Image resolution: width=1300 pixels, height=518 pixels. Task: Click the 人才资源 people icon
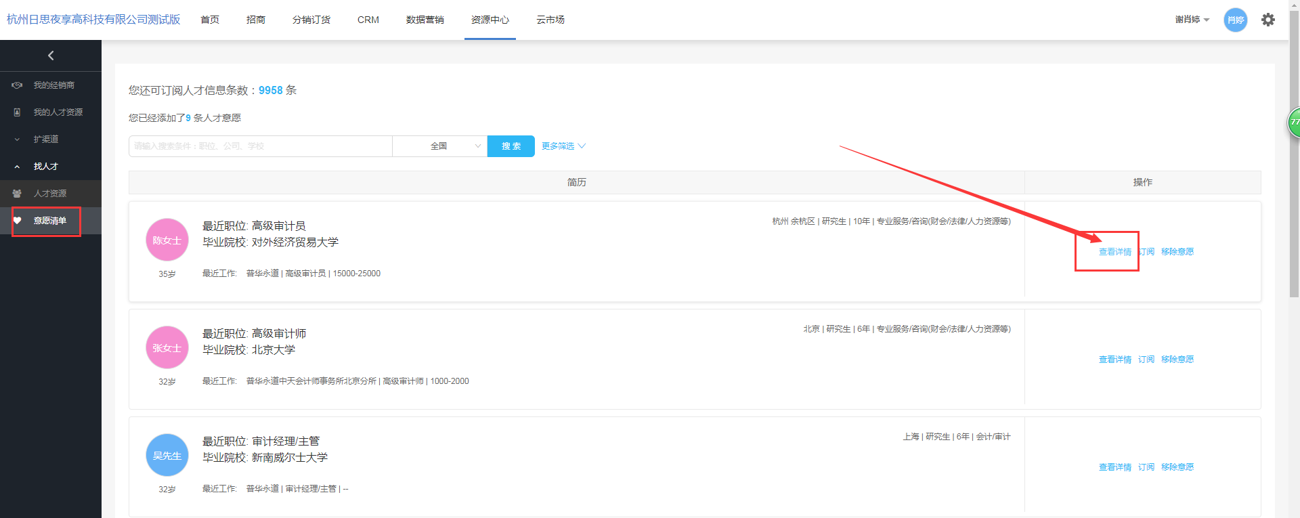[x=18, y=194]
